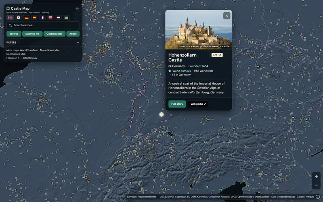Open the Movie Scene Map link
323x202 pixels.
[50, 50]
